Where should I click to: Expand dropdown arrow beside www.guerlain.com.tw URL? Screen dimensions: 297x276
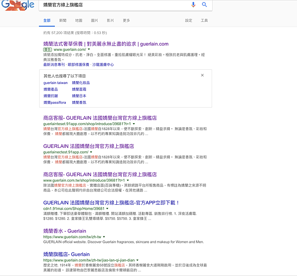pos(128,180)
